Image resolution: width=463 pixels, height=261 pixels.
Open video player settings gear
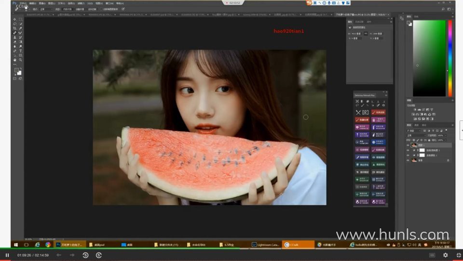pyautogui.click(x=445, y=255)
